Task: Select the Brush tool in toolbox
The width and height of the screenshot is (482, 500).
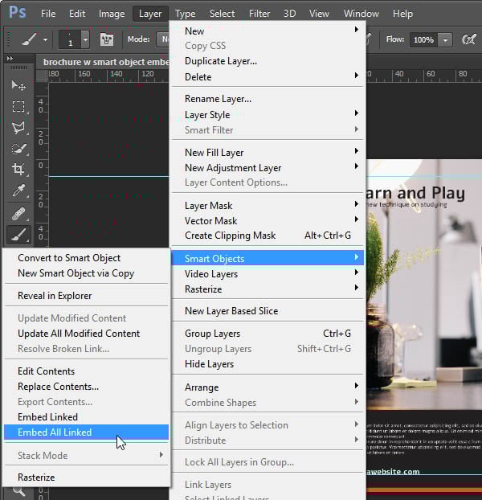Action: 18,235
